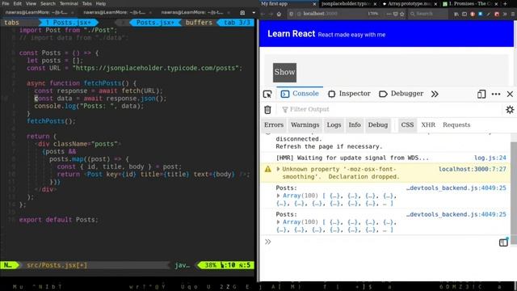Screen dimensions: 517x291
Task: Click the Show button on the page
Action: click(284, 73)
